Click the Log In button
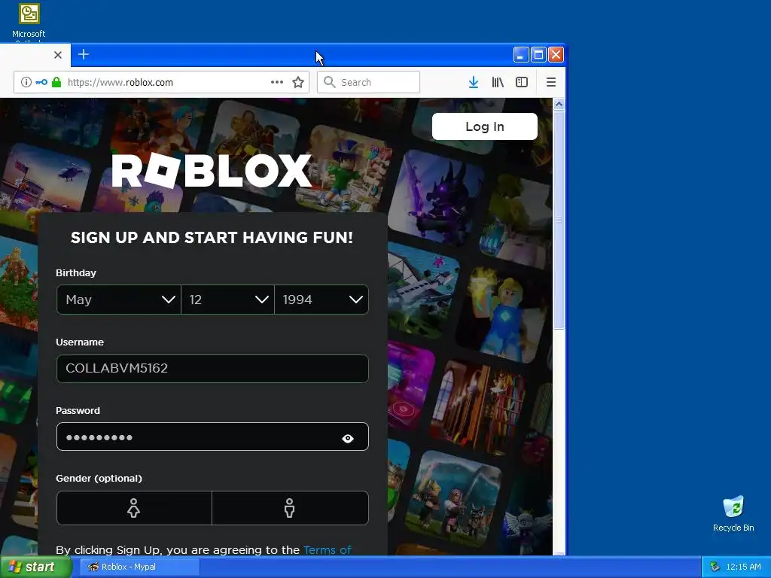 coord(484,126)
